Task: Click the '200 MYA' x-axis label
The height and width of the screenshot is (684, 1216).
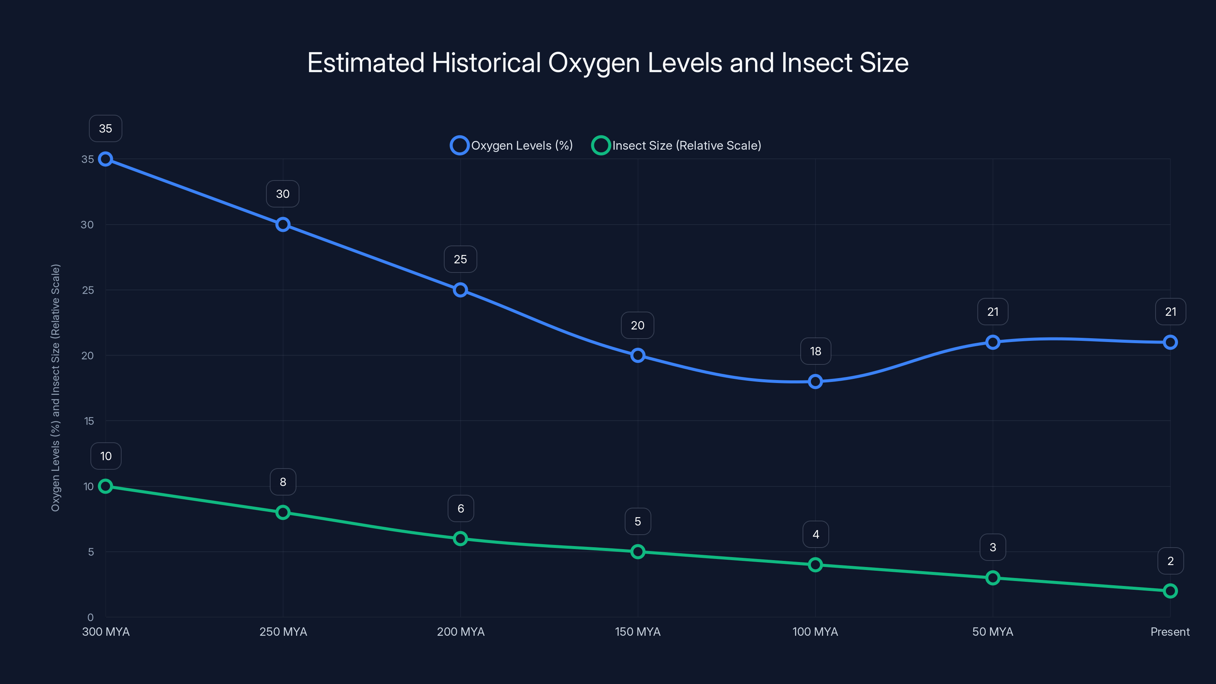Action: coord(461,632)
